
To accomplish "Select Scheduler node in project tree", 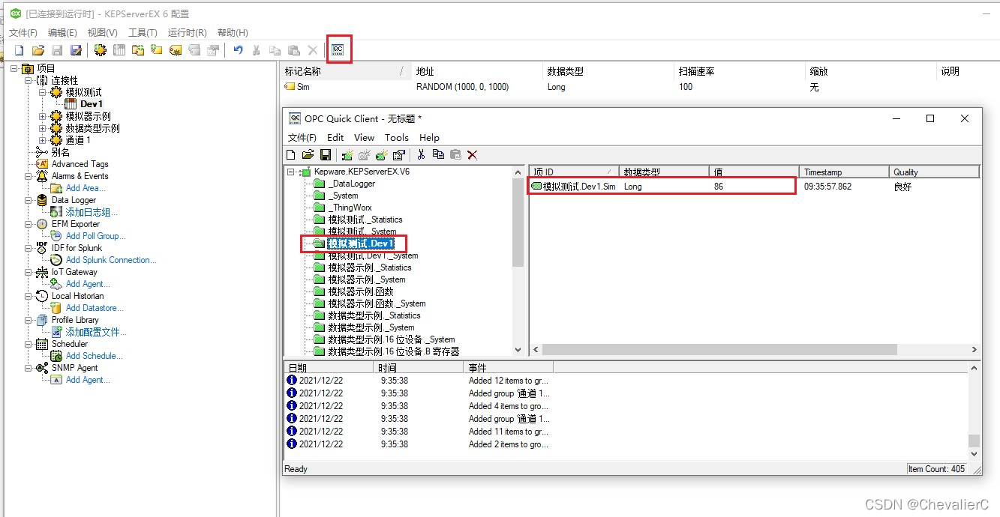I will (70, 344).
